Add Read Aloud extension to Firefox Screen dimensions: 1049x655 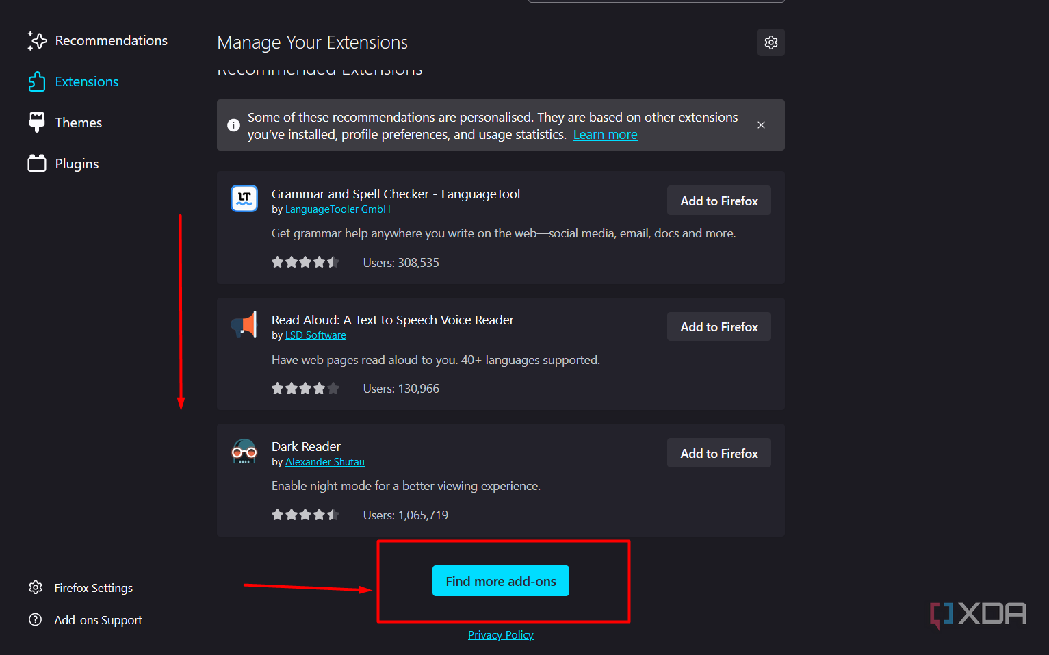(719, 326)
